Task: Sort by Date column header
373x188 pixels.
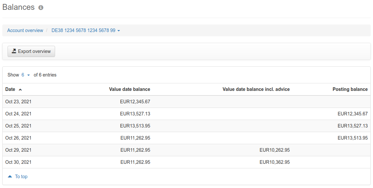Action: click(10, 89)
